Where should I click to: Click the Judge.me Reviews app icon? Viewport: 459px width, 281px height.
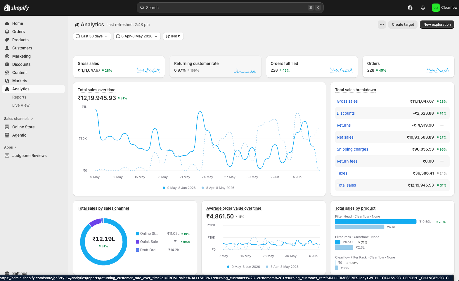pyautogui.click(x=7, y=156)
